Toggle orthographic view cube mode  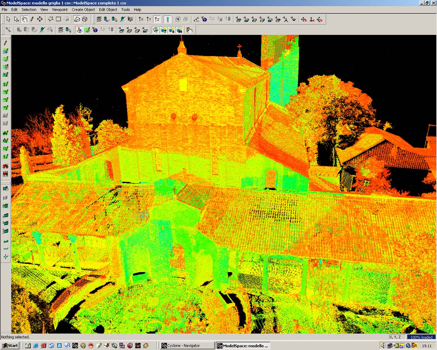[85, 19]
